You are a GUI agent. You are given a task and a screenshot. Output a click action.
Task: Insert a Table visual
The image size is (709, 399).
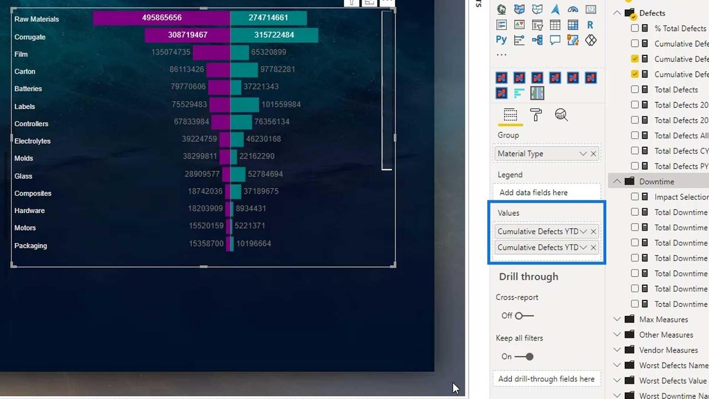555,25
